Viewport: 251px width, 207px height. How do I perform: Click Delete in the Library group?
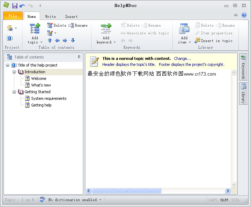(204, 25)
